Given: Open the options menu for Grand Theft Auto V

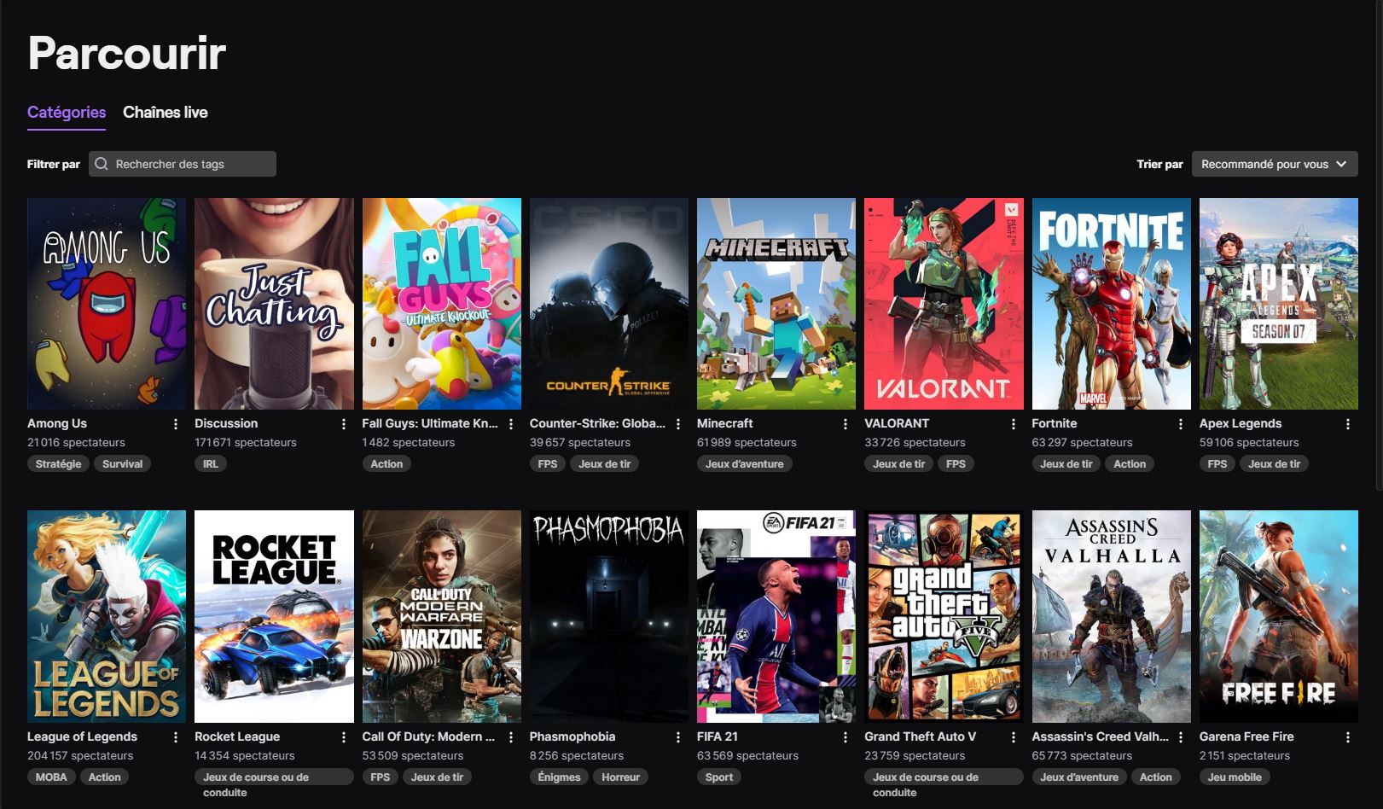Looking at the screenshot, I should (x=1014, y=737).
